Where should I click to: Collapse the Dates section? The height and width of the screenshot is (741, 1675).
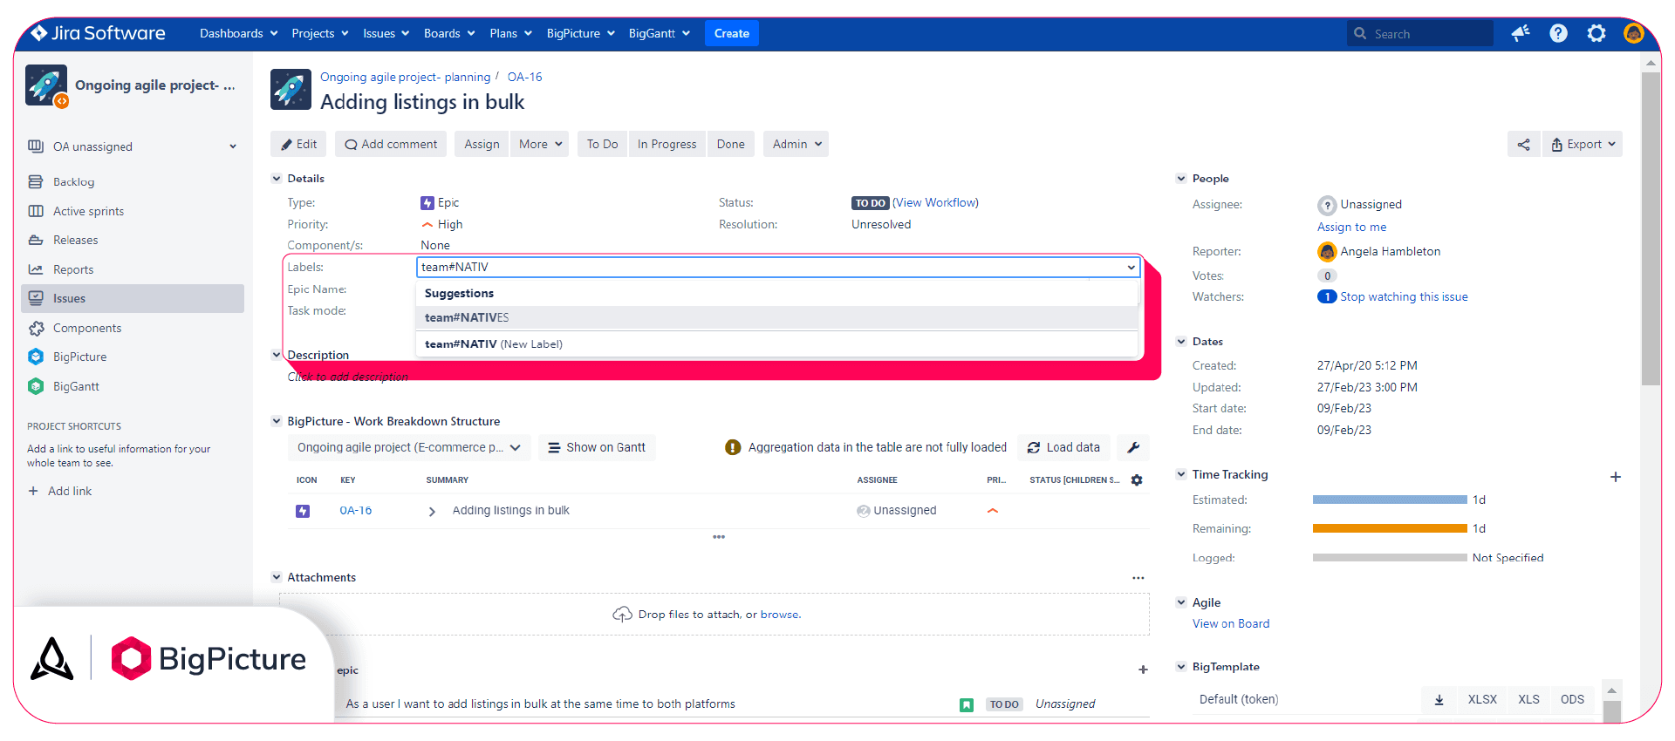coord(1181,341)
